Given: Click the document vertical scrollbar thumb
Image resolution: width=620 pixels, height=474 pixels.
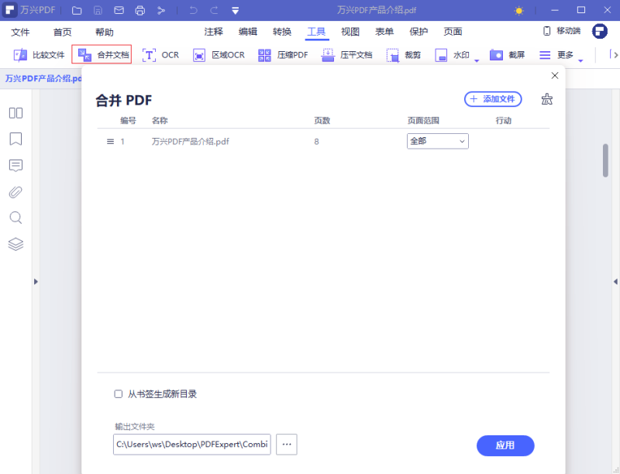Looking at the screenshot, I should tap(605, 160).
